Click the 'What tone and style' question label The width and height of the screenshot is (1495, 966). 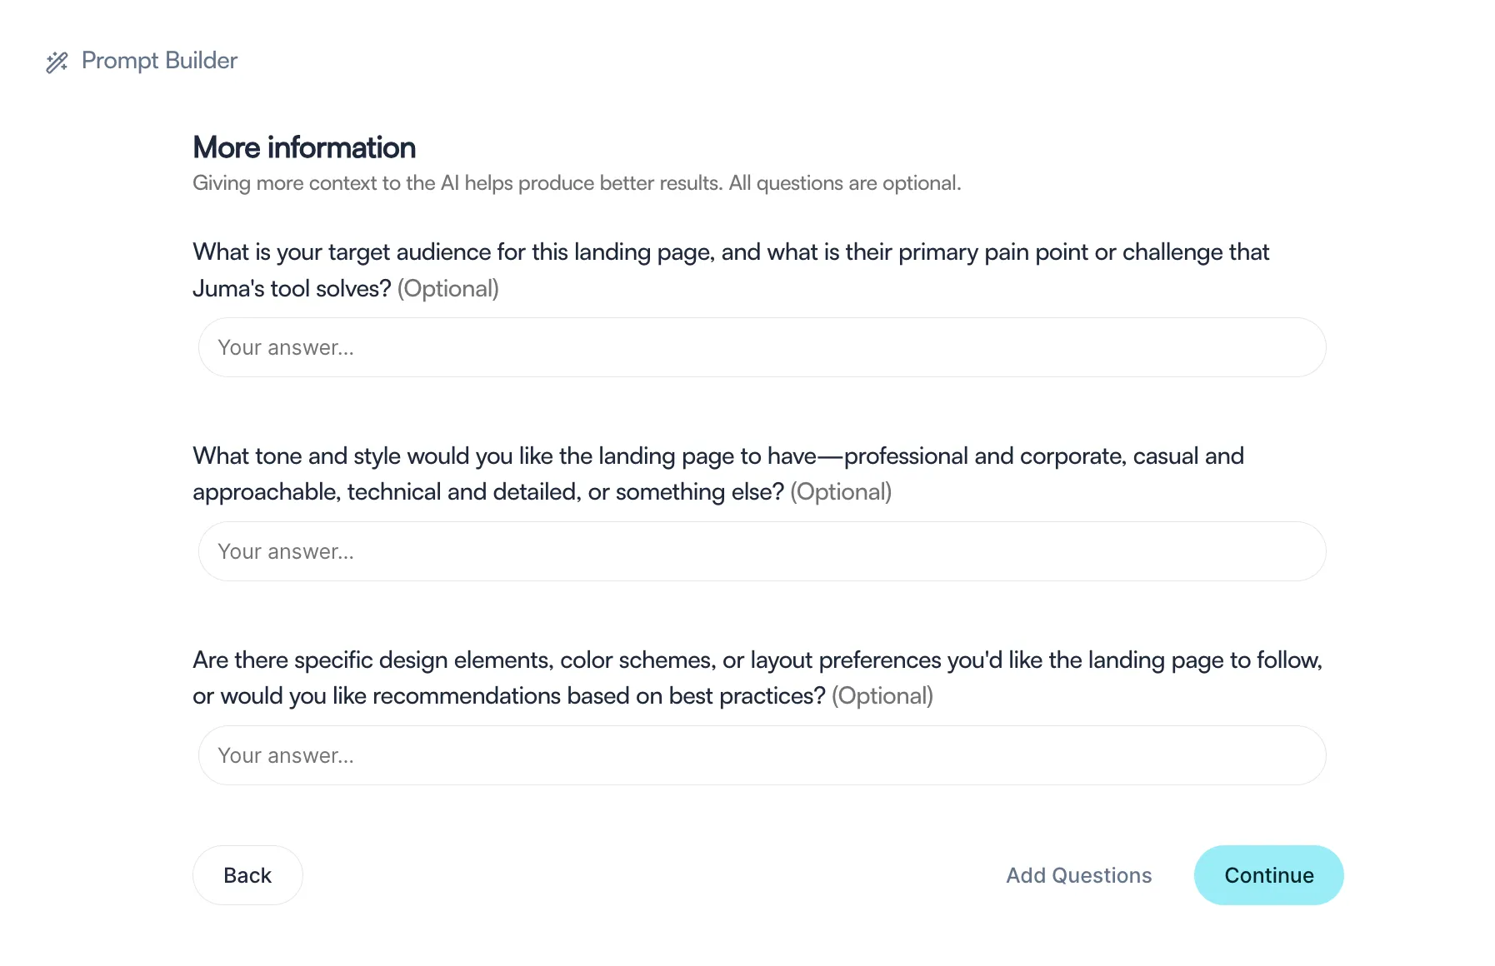[x=718, y=474]
